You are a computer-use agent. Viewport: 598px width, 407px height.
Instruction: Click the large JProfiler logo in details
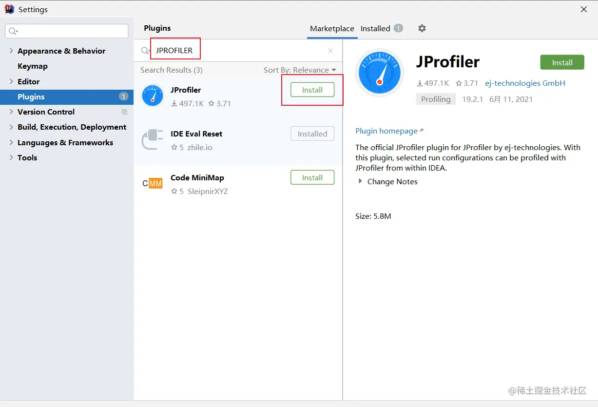coord(380,73)
